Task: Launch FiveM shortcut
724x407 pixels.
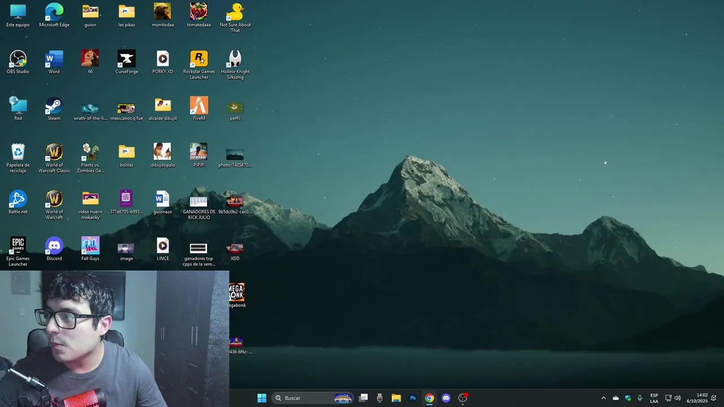Action: [199, 109]
